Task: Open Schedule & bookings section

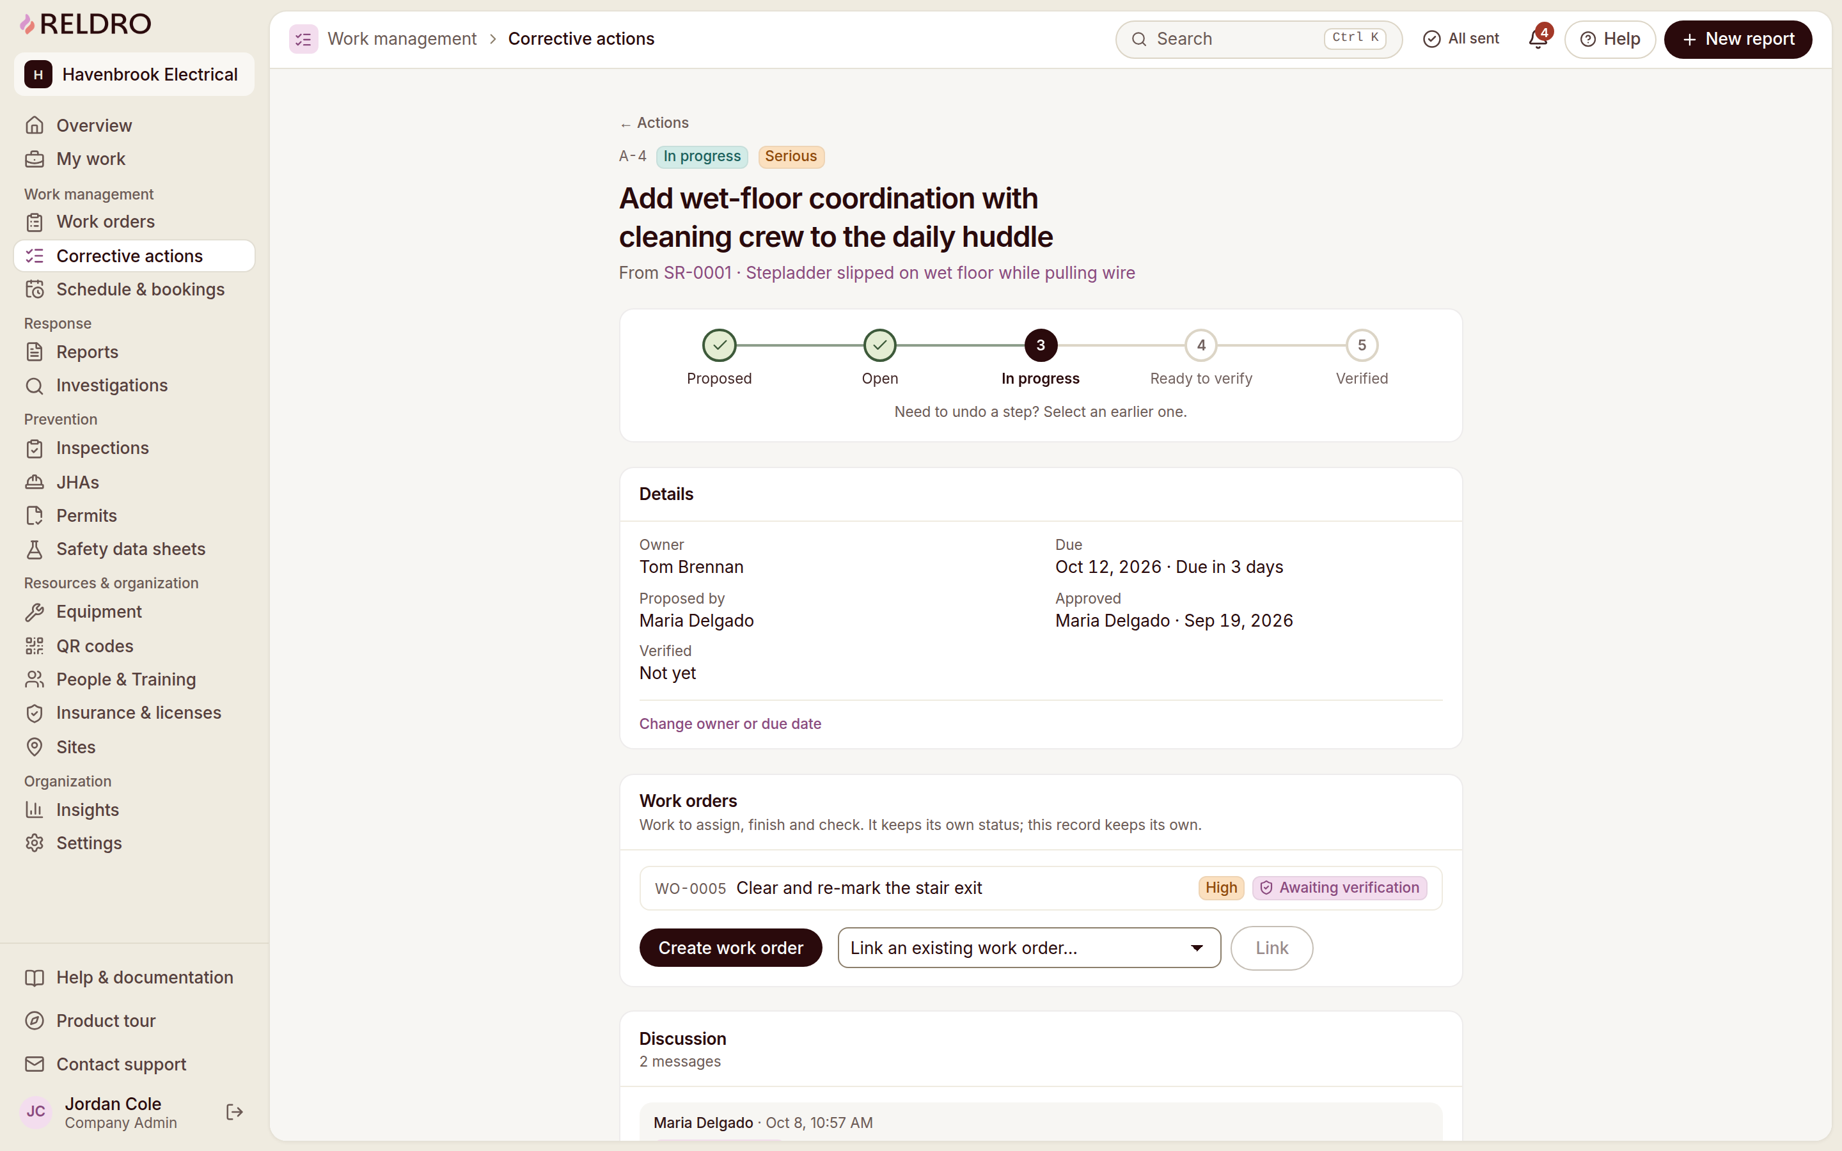Action: 134,289
